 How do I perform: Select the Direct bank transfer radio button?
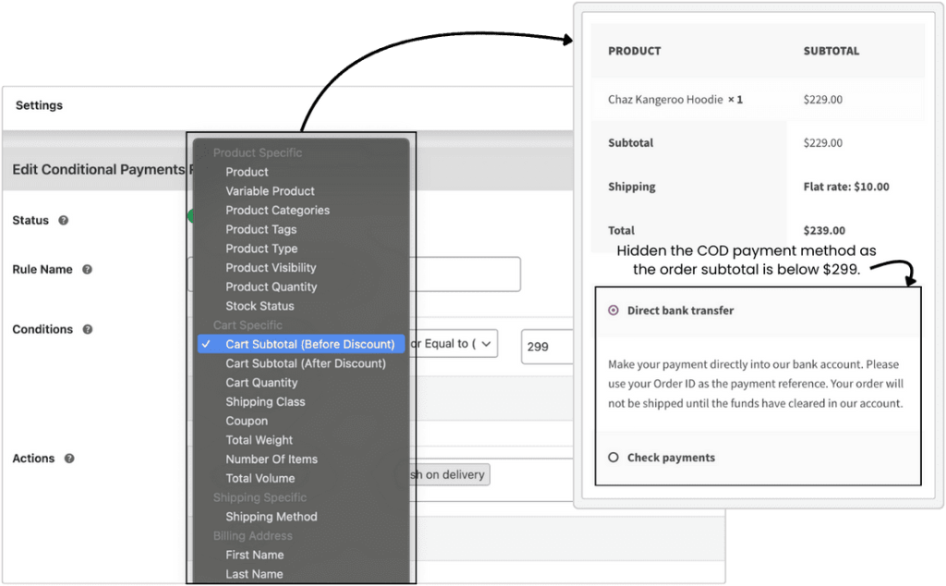pos(613,311)
